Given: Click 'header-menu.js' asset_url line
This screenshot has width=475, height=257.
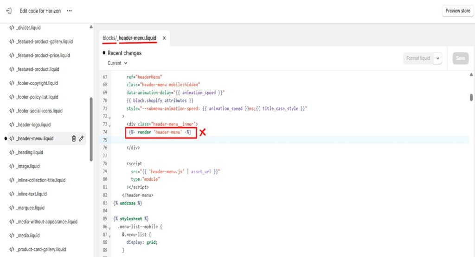Looking at the screenshot, I should [x=175, y=171].
